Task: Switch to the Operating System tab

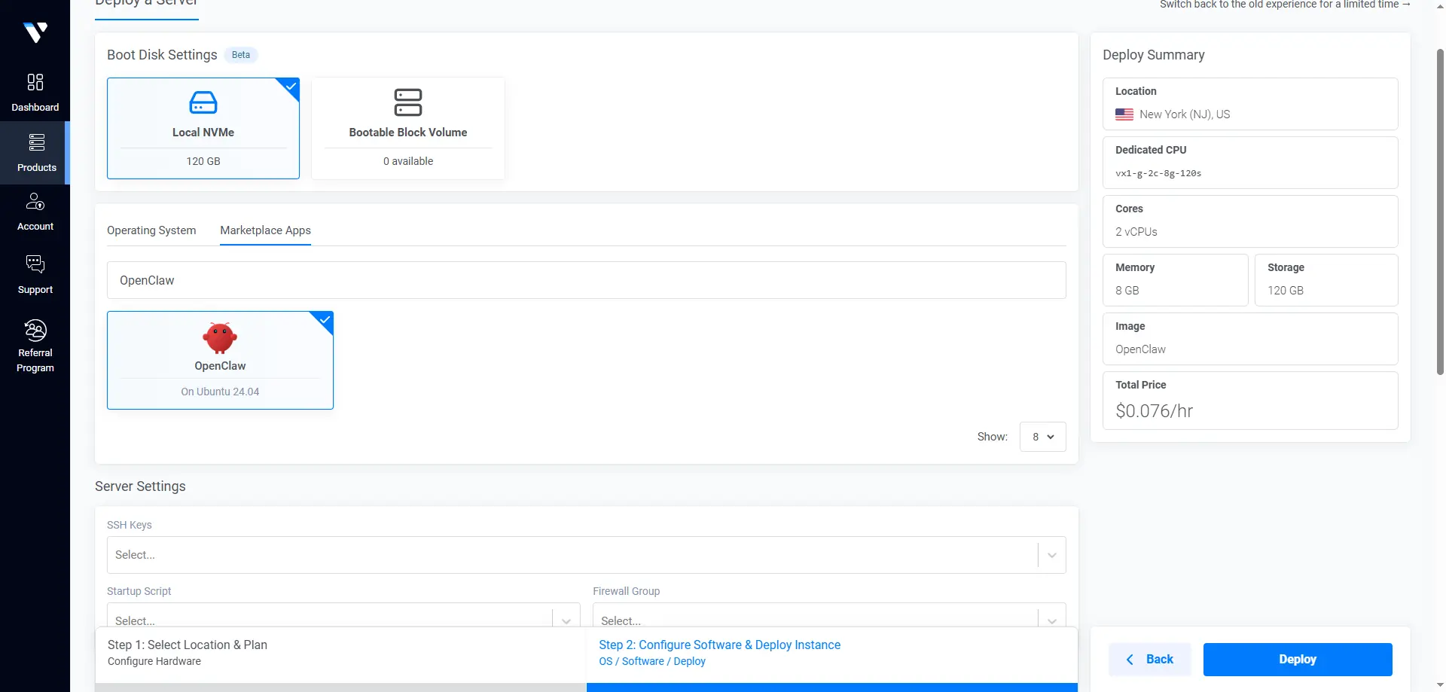Action: (151, 230)
